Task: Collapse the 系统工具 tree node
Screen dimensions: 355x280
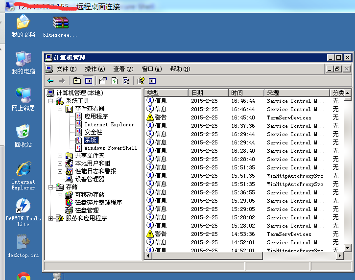Action: click(x=50, y=101)
